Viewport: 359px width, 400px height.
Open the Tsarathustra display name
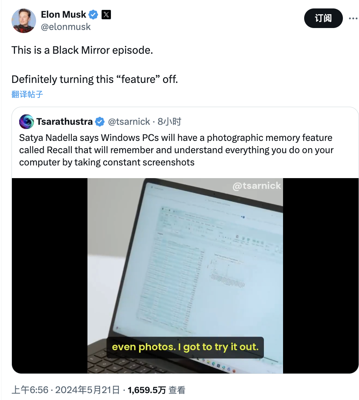64,122
